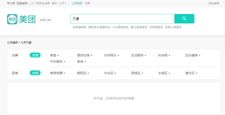The image size is (225, 115).
Task: Open the 全部分类 dropdown
Action: 46,20
